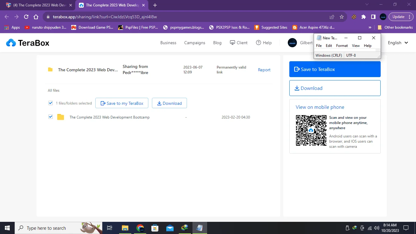Open the Other bookmarks folder
416x234 pixels.
(395, 27)
